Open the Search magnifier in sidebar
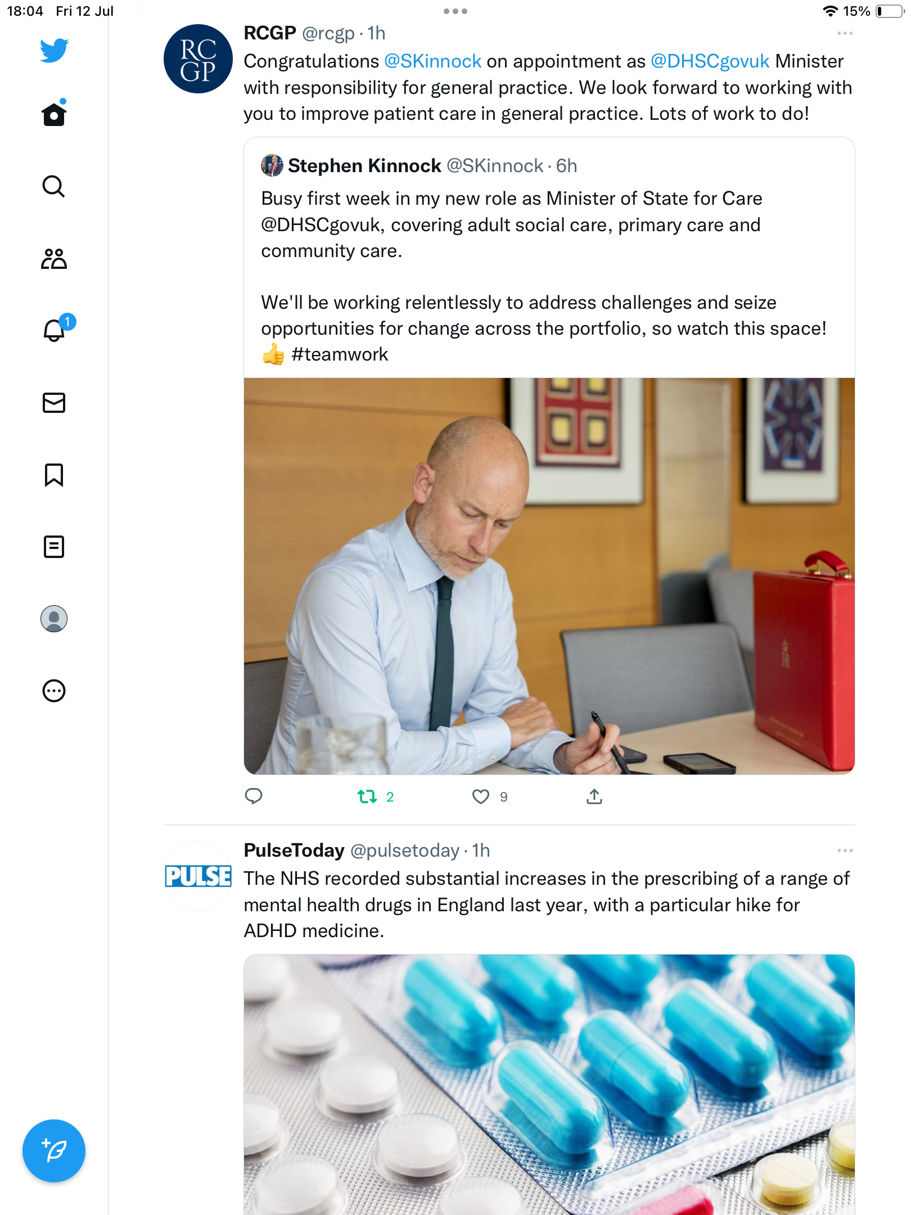This screenshot has width=911, height=1215. tap(54, 186)
